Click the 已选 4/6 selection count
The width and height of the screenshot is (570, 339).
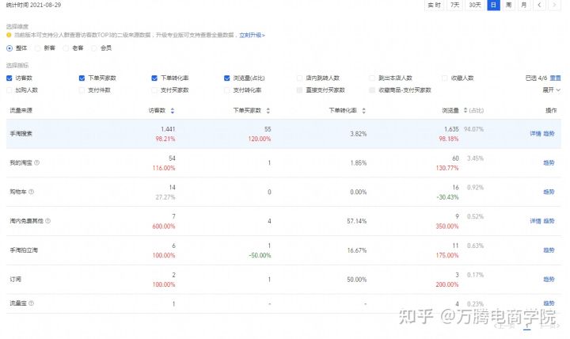tap(536, 78)
